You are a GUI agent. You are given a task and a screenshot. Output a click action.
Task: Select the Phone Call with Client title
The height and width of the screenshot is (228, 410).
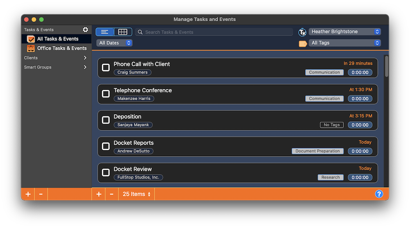coord(142,64)
